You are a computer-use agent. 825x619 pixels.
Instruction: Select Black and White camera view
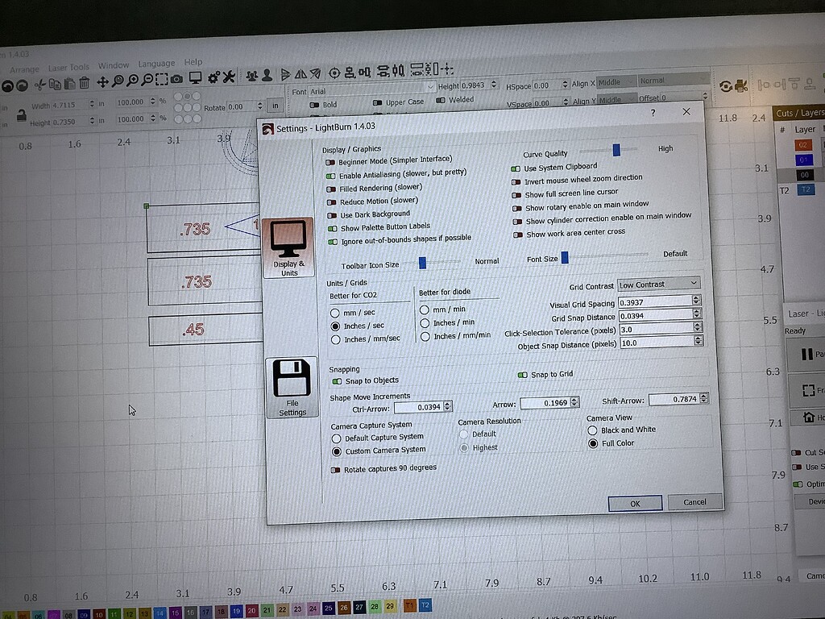point(592,430)
